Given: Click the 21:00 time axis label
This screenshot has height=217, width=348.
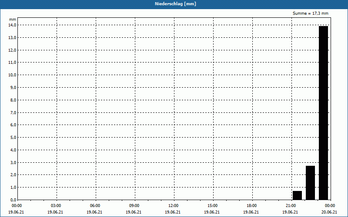Looking at the screenshot, I should coord(291,206).
